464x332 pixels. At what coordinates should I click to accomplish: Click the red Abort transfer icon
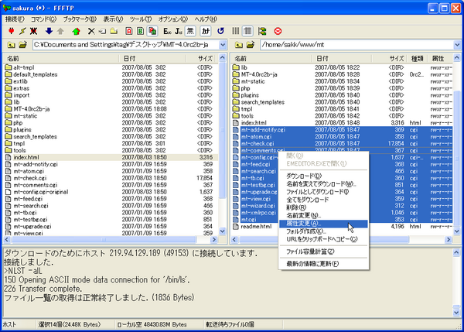coord(278,31)
